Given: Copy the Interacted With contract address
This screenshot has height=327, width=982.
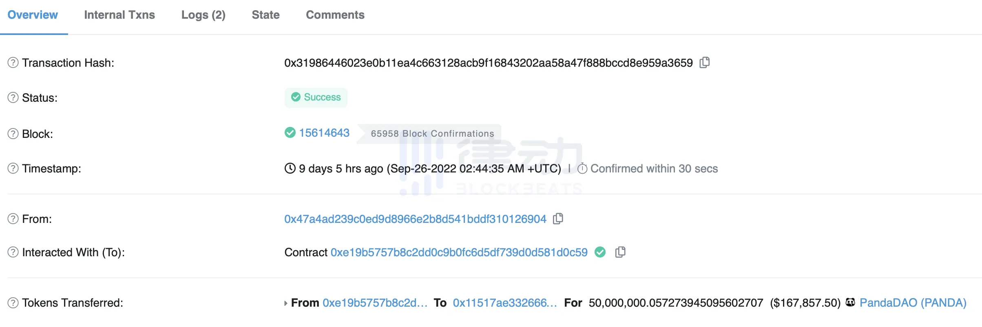Looking at the screenshot, I should click(620, 252).
